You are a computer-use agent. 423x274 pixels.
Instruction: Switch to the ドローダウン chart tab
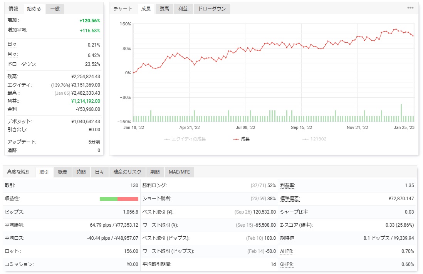212,8
